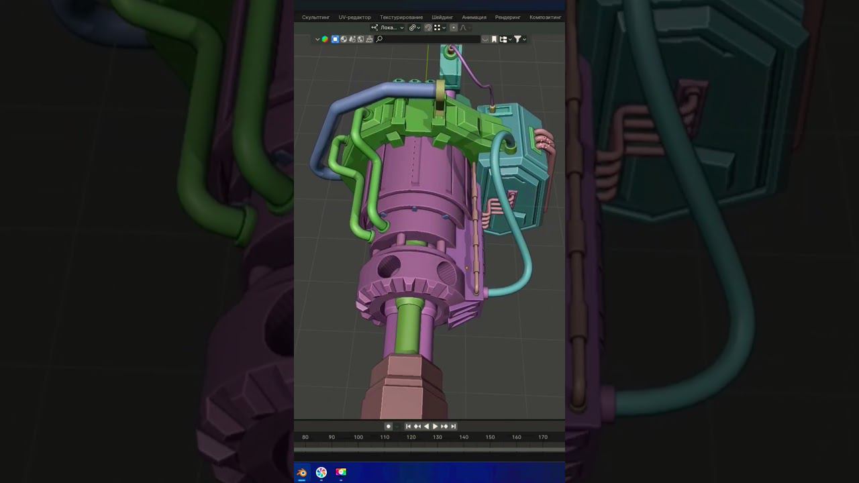This screenshot has height=483, width=859.
Task: Open the funnel filter dropdown
Action: (x=520, y=39)
